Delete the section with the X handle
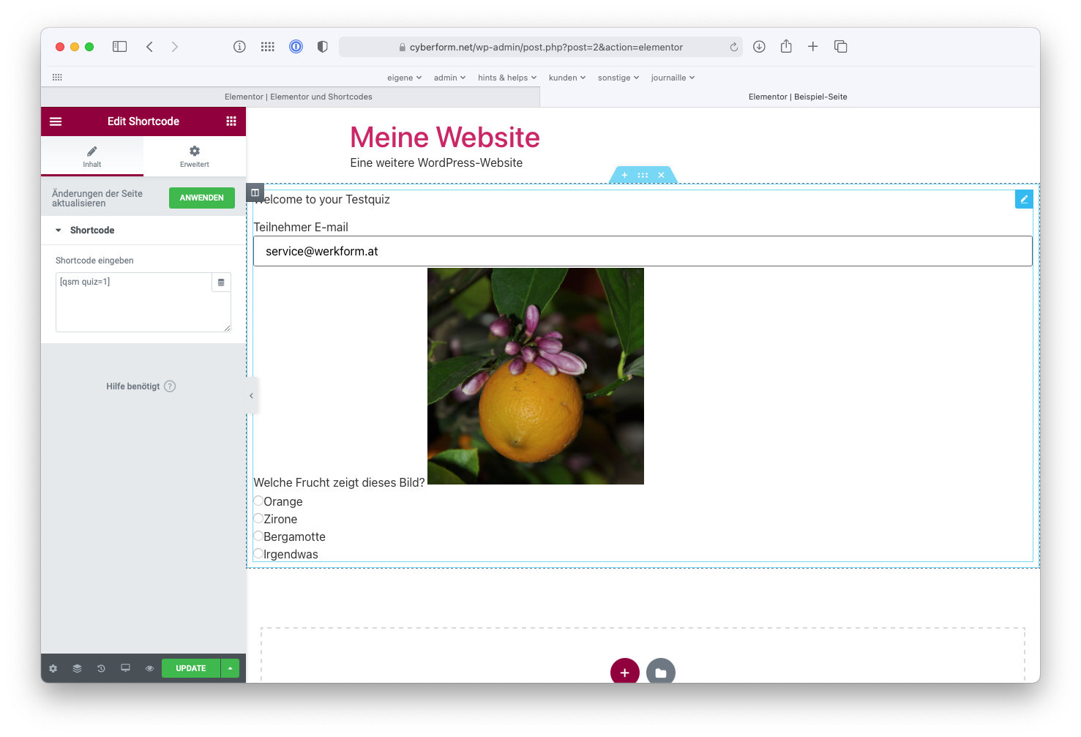The height and width of the screenshot is (737, 1081). (x=661, y=175)
